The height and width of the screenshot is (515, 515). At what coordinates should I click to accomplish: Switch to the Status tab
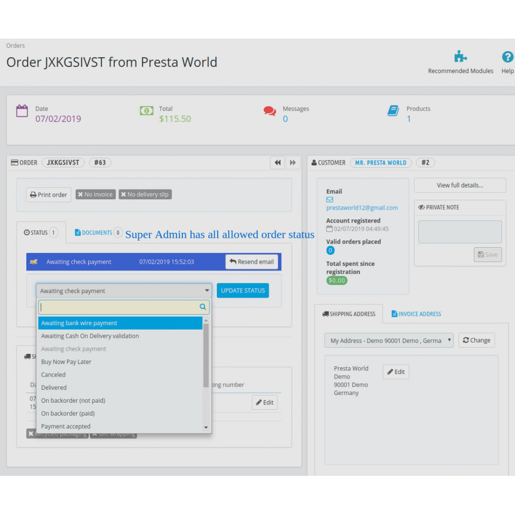(41, 233)
